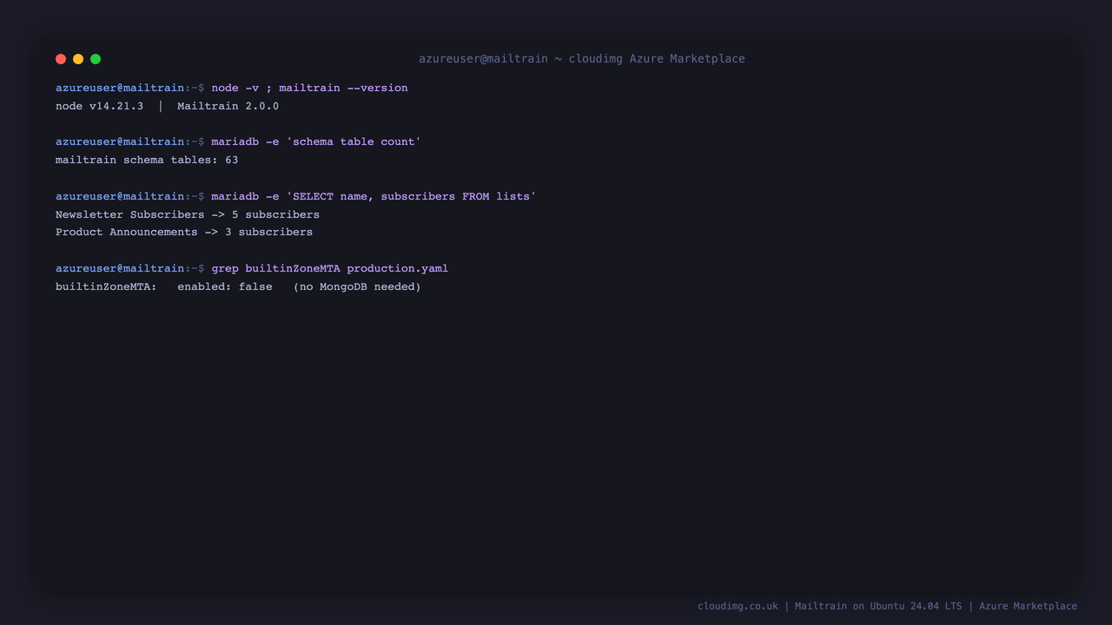
Task: Click 'Newsletter Subscribers -> 5 subscribers' line
Action: click(x=188, y=214)
